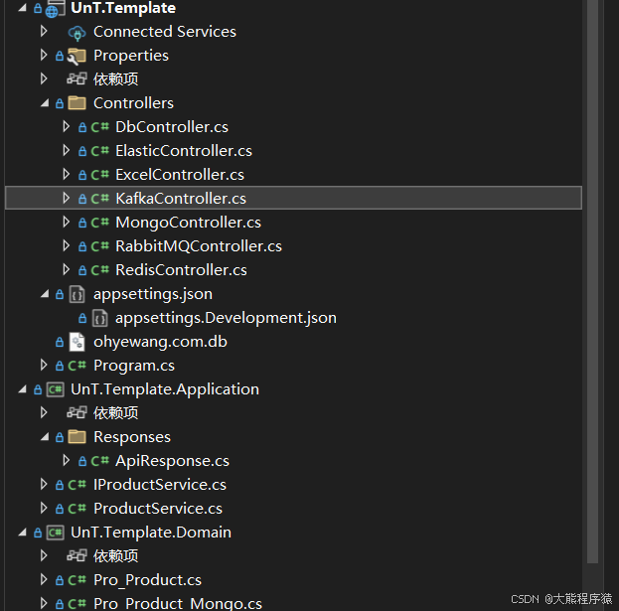Click the dependencies icon under UnT.Template.Domain
This screenshot has width=619, height=611.
pyautogui.click(x=77, y=556)
